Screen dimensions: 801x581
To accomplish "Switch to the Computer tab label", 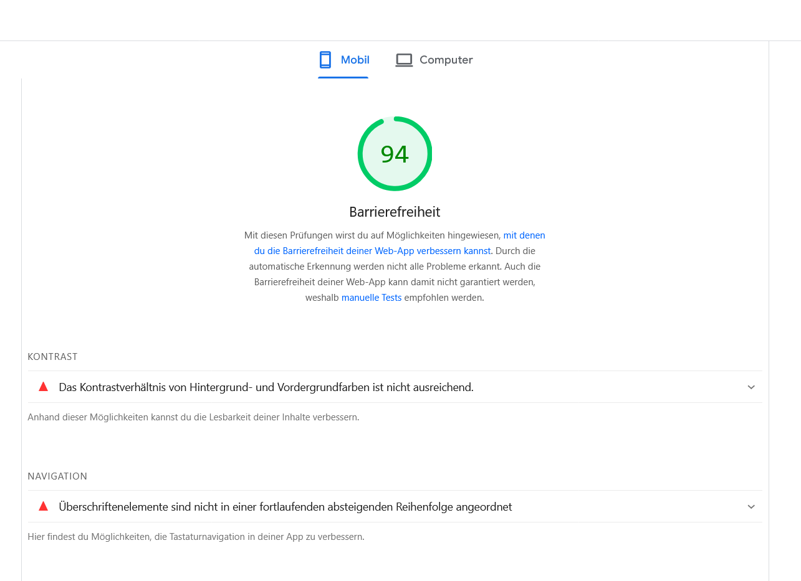I will pyautogui.click(x=446, y=60).
